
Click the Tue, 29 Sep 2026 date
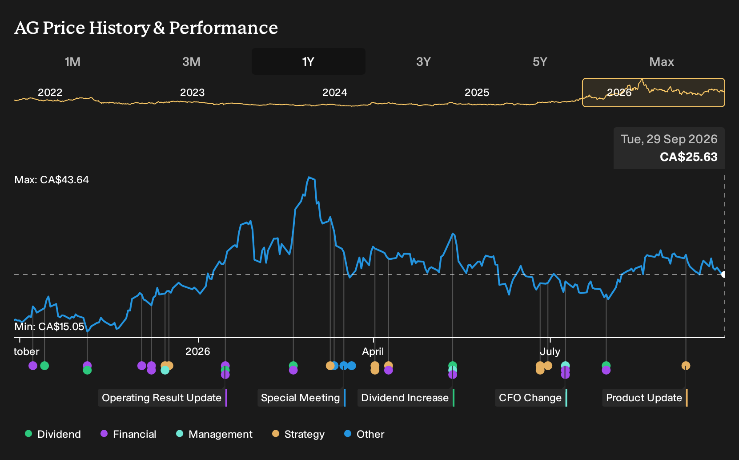pos(669,139)
